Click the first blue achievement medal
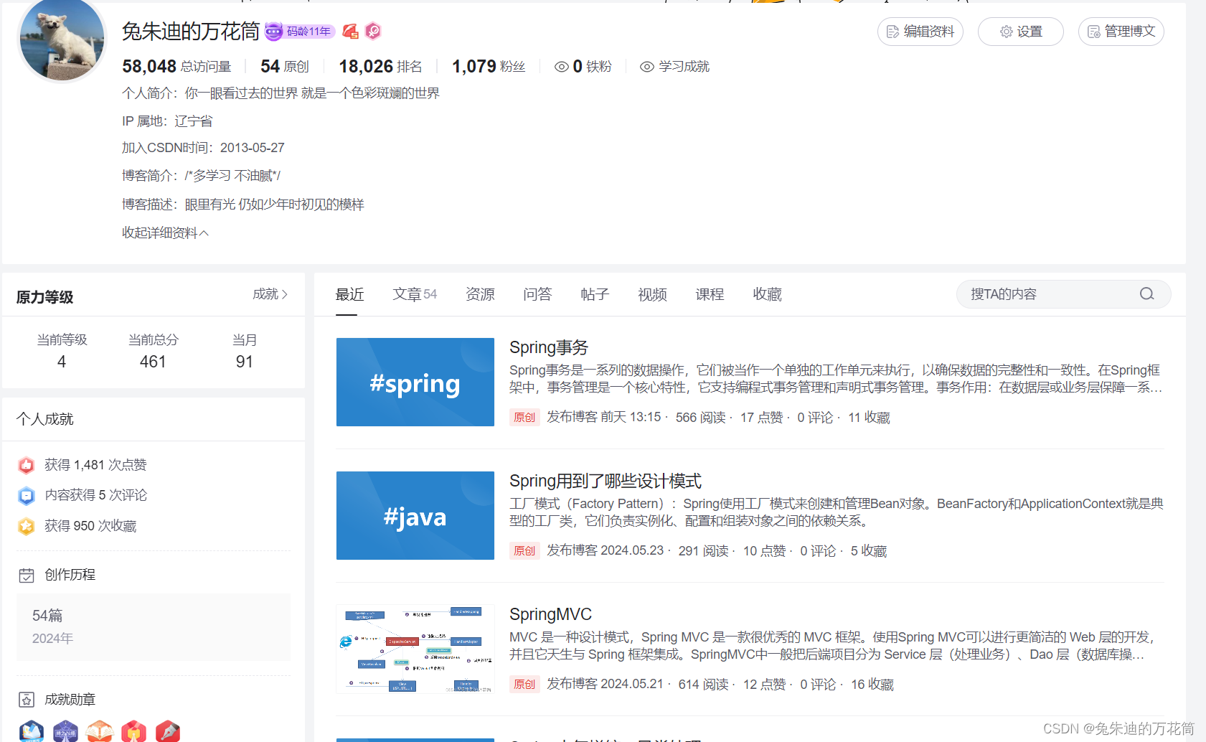The width and height of the screenshot is (1206, 742). click(x=31, y=731)
